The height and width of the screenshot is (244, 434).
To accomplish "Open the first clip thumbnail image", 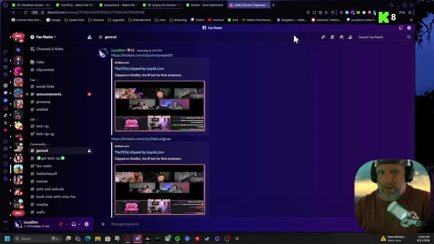I will 160,106.
